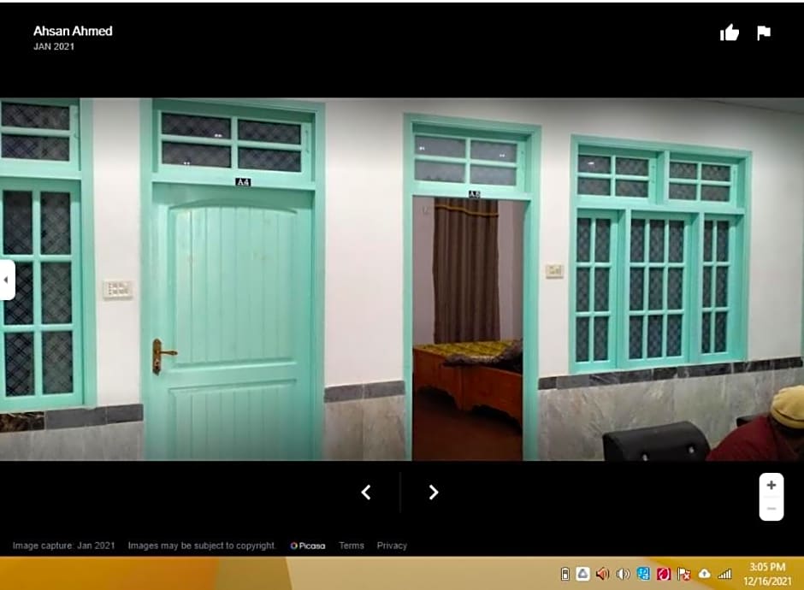Click the cloud upload tray icon
The image size is (804, 590).
coord(704,574)
